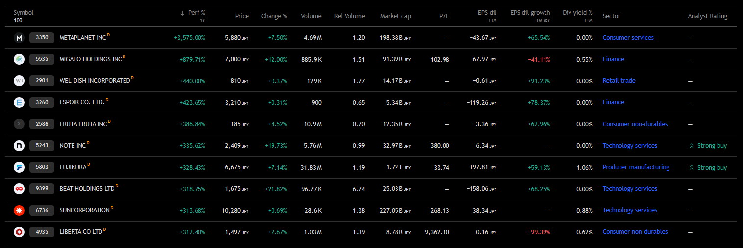The height and width of the screenshot is (248, 743).
Task: Click the Espoir Co. logo icon
Action: click(x=19, y=102)
